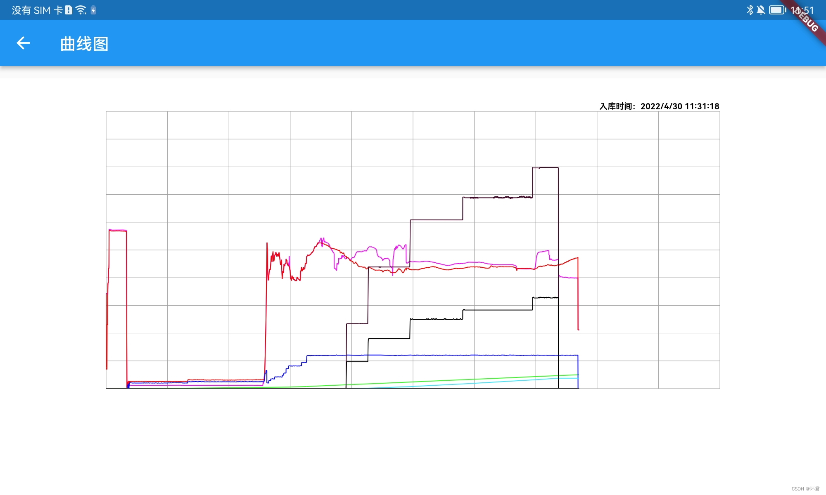Click the muted notification bell icon
826x495 pixels.
[761, 10]
